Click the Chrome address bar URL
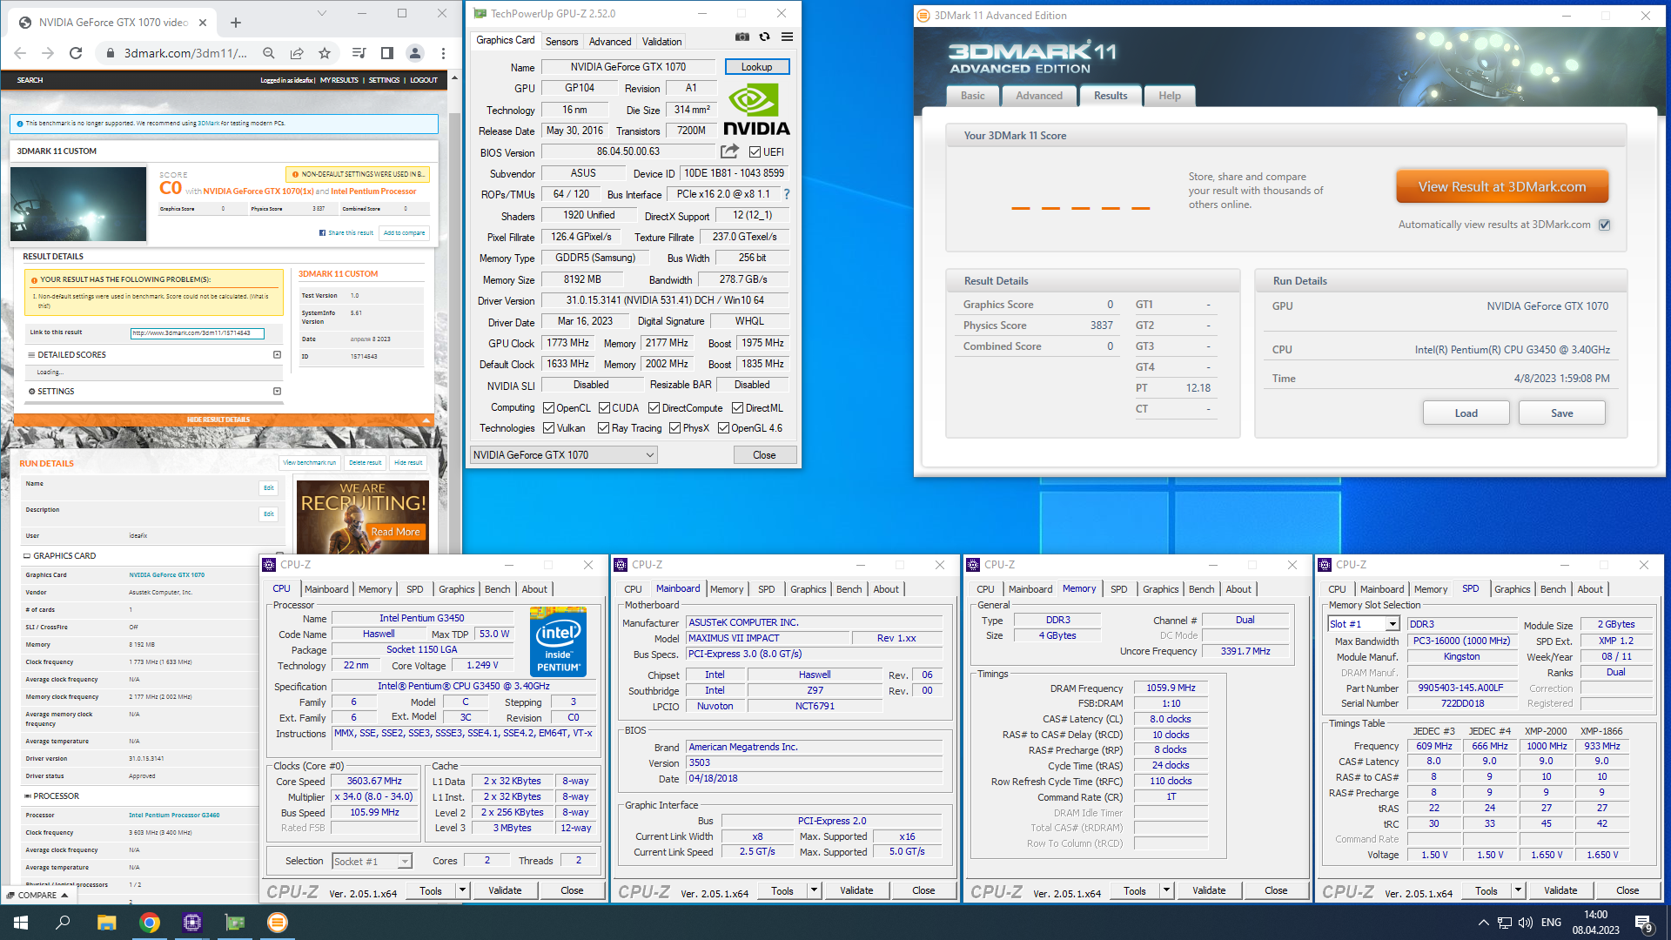This screenshot has height=940, width=1671. point(185,53)
